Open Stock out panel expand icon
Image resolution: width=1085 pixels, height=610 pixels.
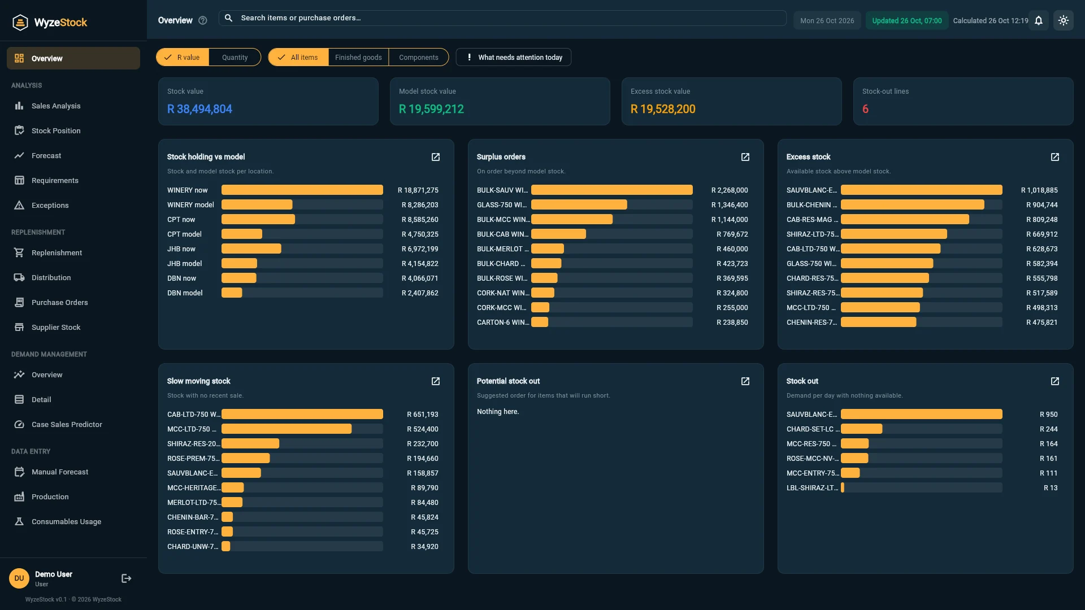tap(1055, 381)
